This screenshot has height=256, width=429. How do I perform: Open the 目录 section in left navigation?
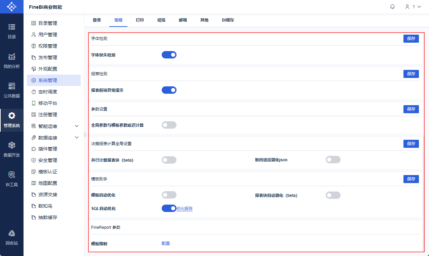[x=12, y=31]
